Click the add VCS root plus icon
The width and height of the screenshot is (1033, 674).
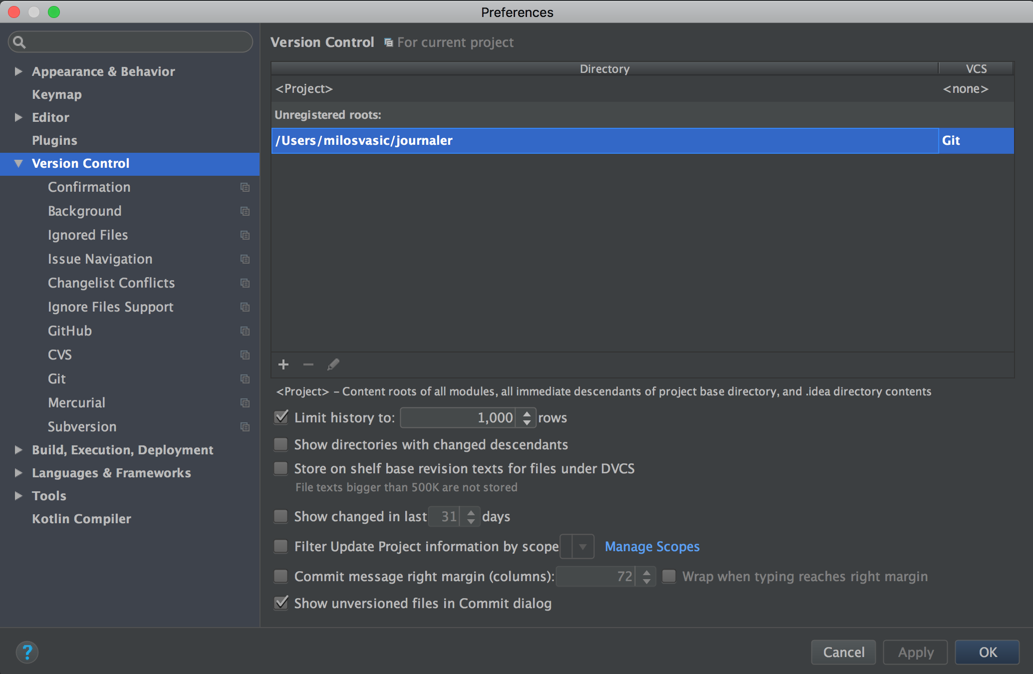click(283, 365)
